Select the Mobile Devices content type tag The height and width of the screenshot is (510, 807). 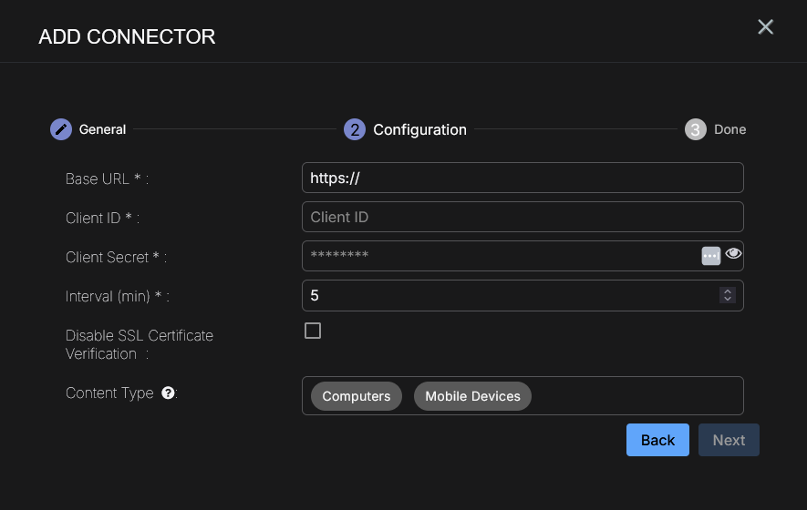pyautogui.click(x=472, y=396)
